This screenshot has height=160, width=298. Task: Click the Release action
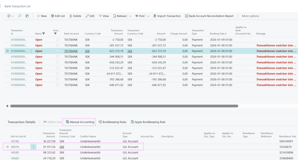120,16
